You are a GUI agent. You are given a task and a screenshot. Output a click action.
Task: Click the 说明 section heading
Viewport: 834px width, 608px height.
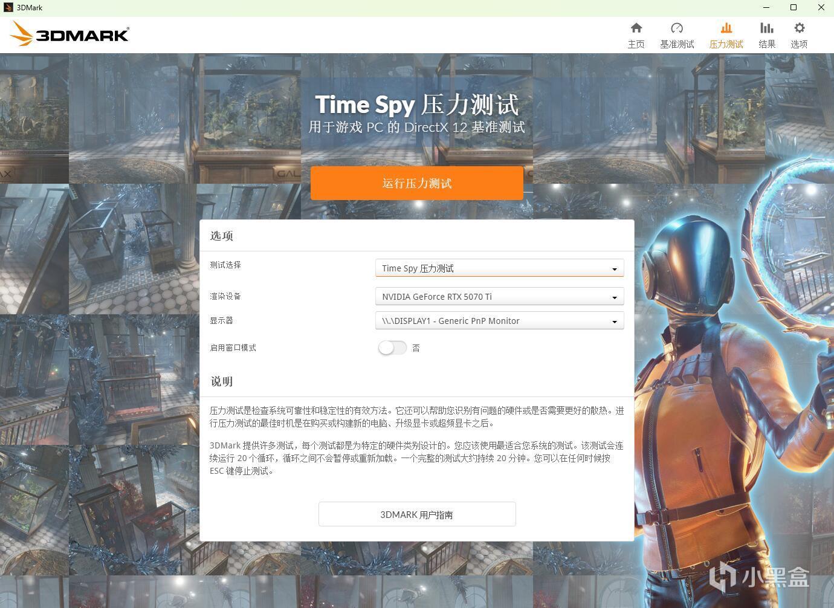click(222, 381)
